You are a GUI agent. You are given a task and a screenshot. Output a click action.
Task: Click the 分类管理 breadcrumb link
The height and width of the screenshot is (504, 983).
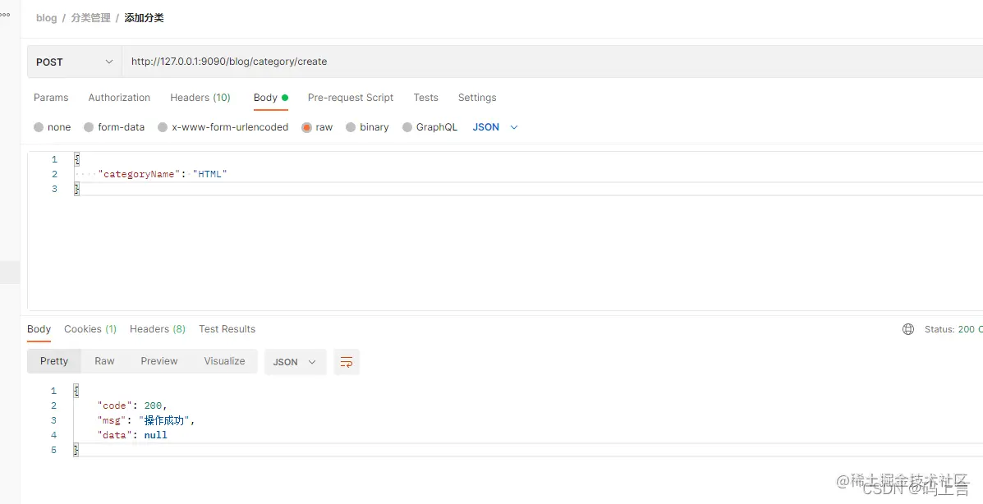pos(90,18)
